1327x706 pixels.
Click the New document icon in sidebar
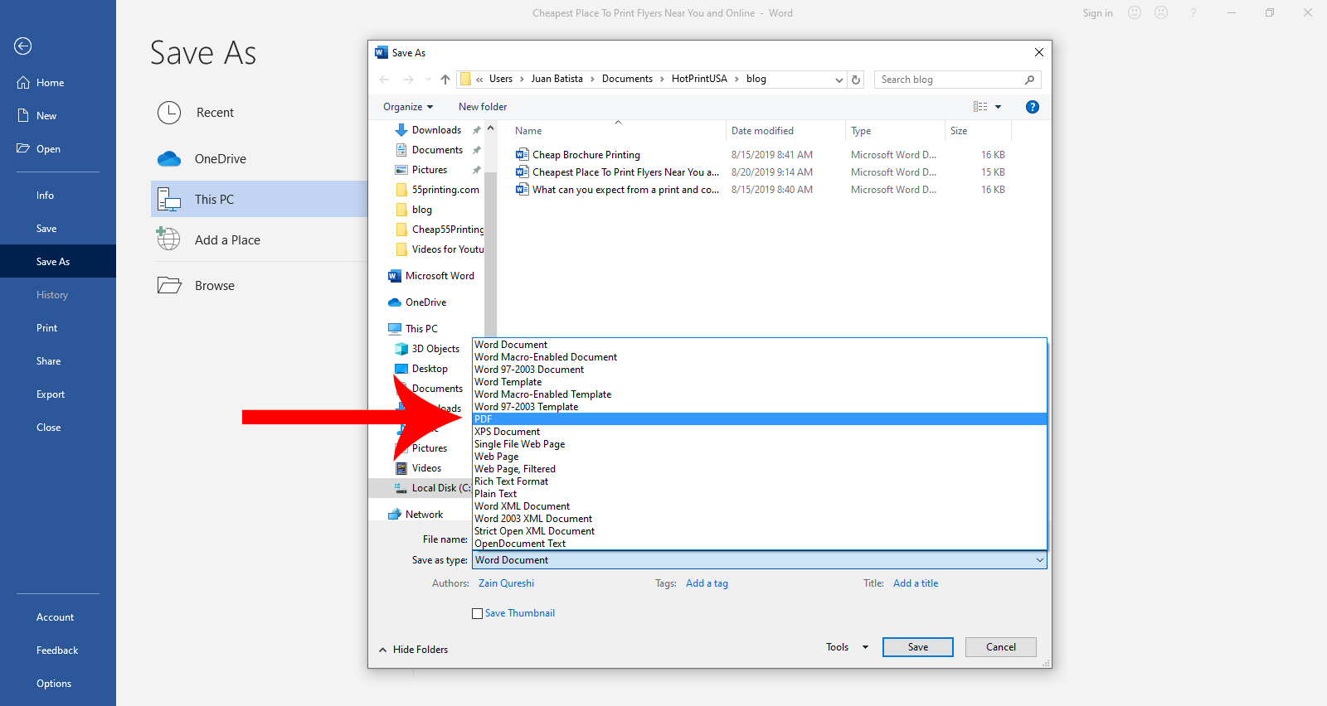[23, 116]
